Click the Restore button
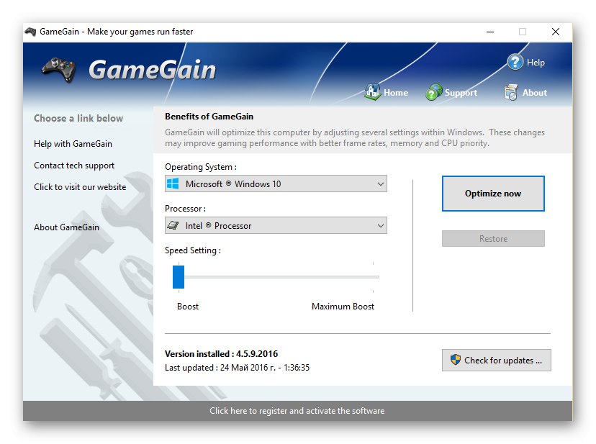The height and width of the screenshot is (444, 596). click(x=493, y=239)
